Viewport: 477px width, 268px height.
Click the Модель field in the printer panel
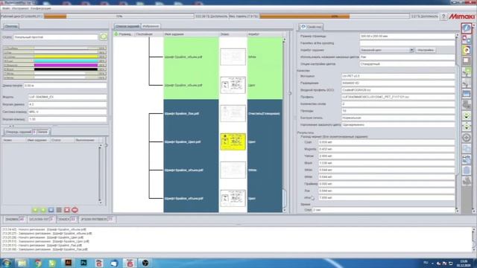(x=68, y=97)
